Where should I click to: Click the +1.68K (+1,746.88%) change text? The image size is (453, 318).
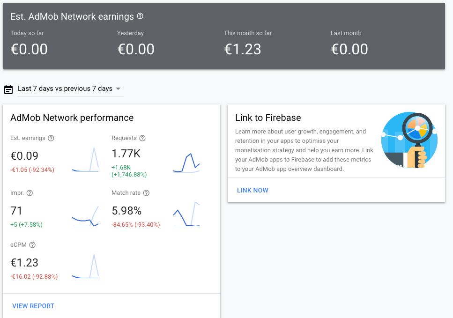point(129,171)
